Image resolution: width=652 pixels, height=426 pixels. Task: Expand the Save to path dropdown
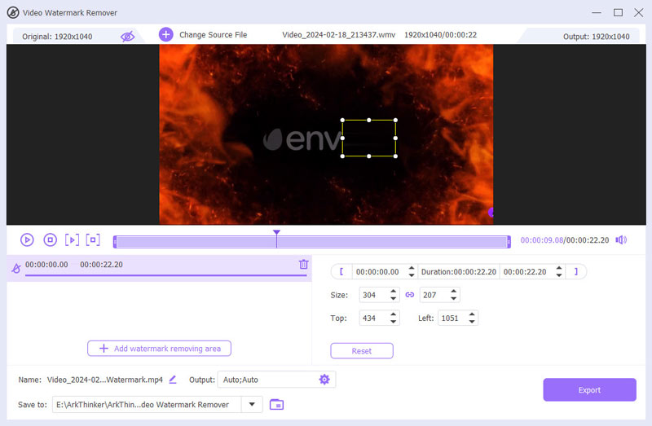click(252, 404)
